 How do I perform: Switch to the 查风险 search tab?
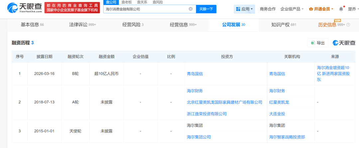point(158,2)
